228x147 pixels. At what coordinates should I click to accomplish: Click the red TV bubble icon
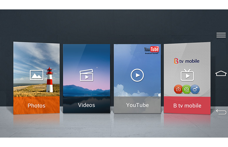point(178,89)
